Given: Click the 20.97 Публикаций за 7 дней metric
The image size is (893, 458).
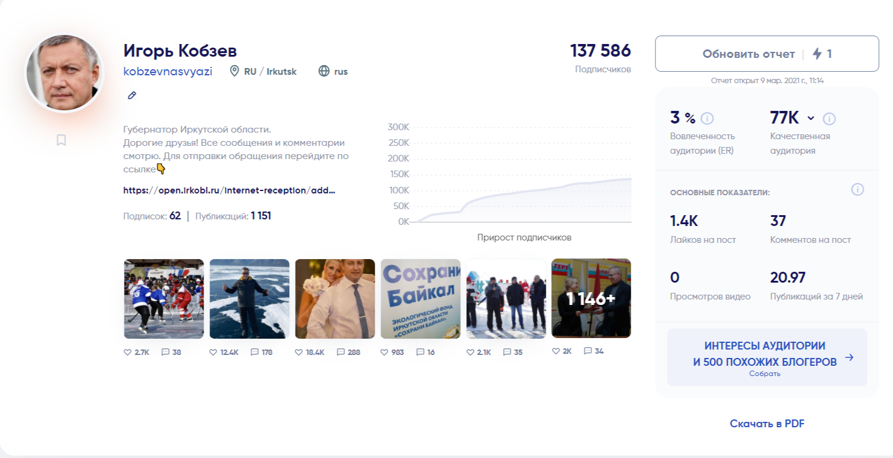Looking at the screenshot, I should click(816, 286).
